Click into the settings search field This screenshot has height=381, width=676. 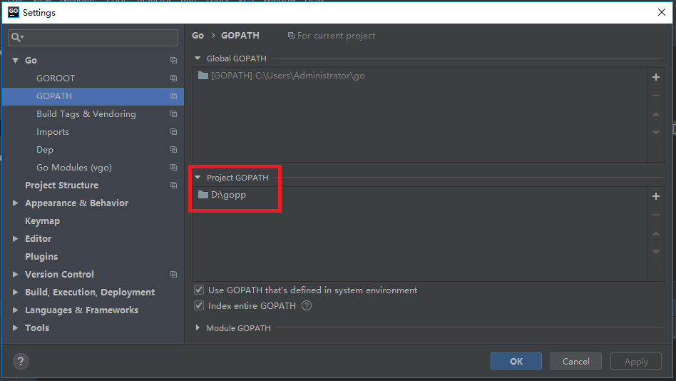[x=100, y=37]
